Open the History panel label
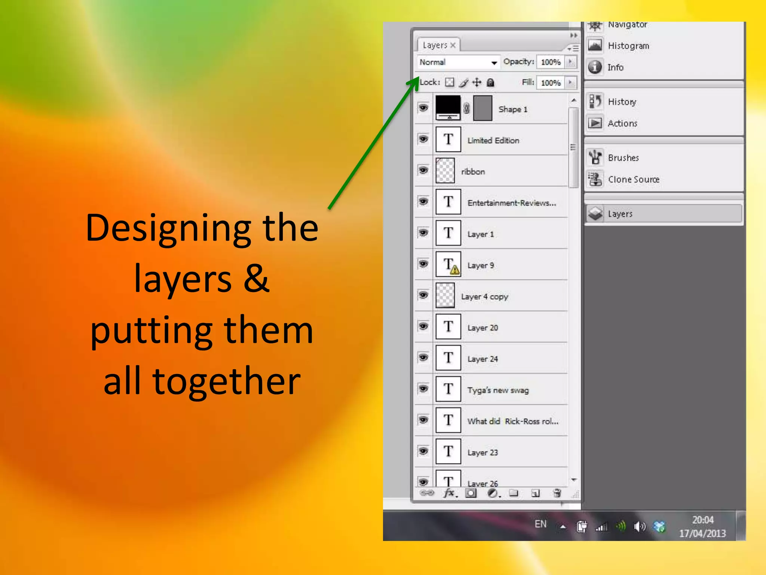 click(622, 102)
